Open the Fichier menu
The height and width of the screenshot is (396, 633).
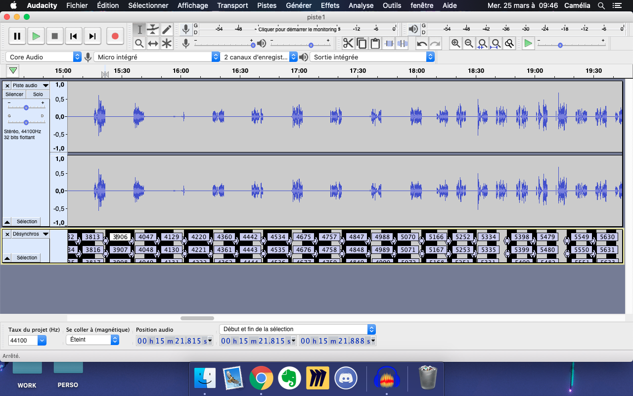77,5
